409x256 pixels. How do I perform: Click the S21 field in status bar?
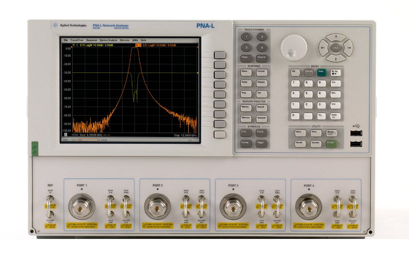click(x=87, y=140)
